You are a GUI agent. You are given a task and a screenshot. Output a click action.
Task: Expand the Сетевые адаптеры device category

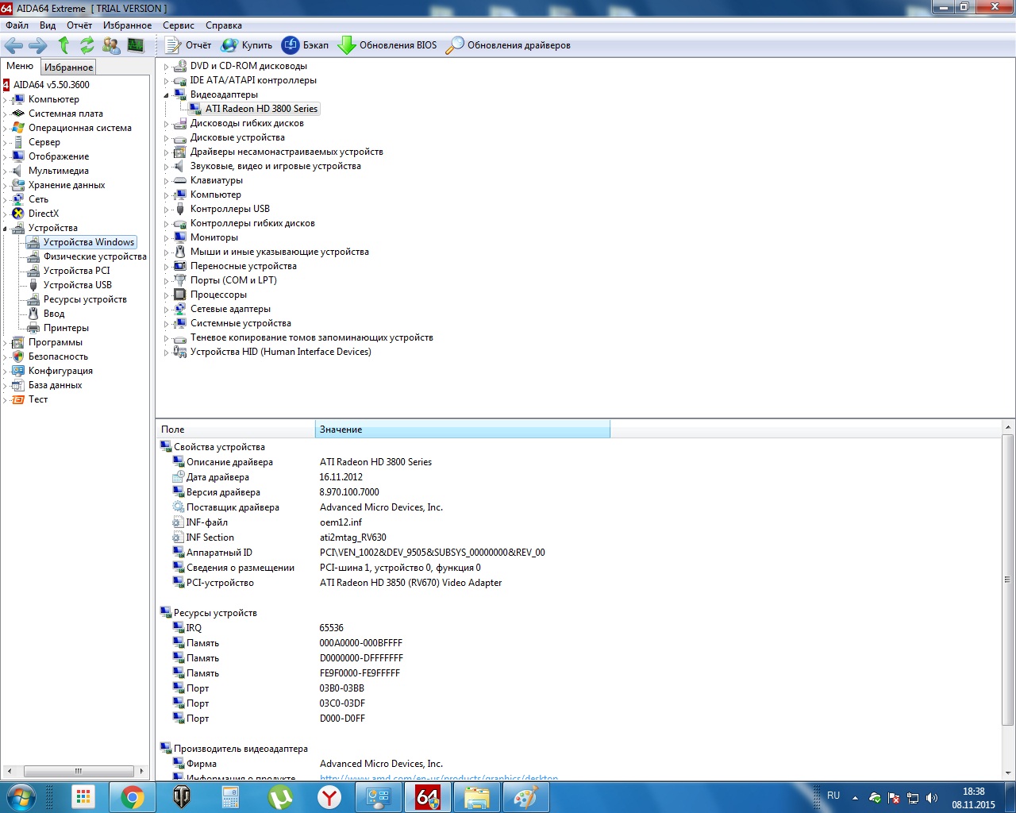(x=167, y=310)
